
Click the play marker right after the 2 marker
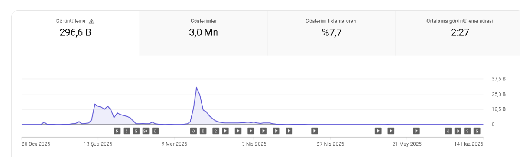pos(225,130)
